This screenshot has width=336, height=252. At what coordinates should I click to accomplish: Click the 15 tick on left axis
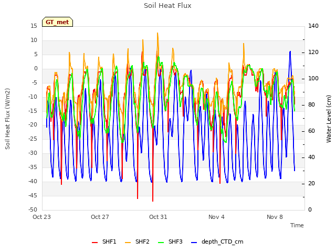coord(34,26)
